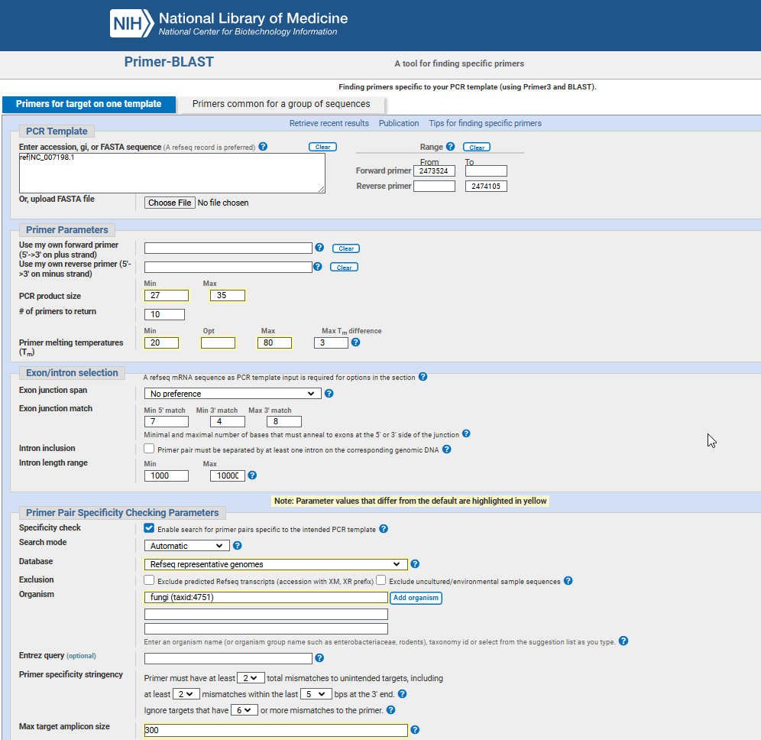Open help for Intron length range

[x=252, y=475]
